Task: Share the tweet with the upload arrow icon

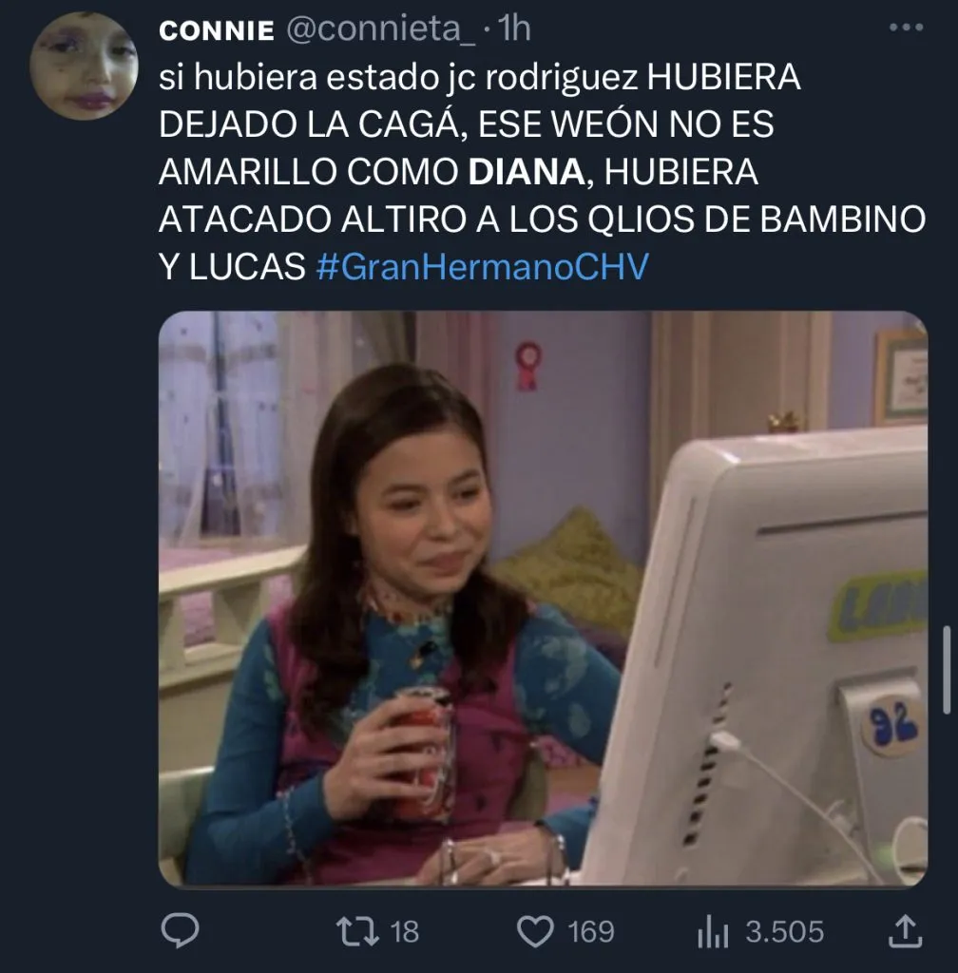Action: (x=906, y=931)
